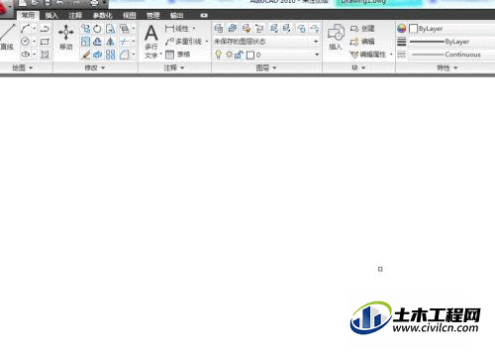Switch to the 常用 (Home) ribbon tab
The height and width of the screenshot is (358, 495).
pyautogui.click(x=28, y=15)
